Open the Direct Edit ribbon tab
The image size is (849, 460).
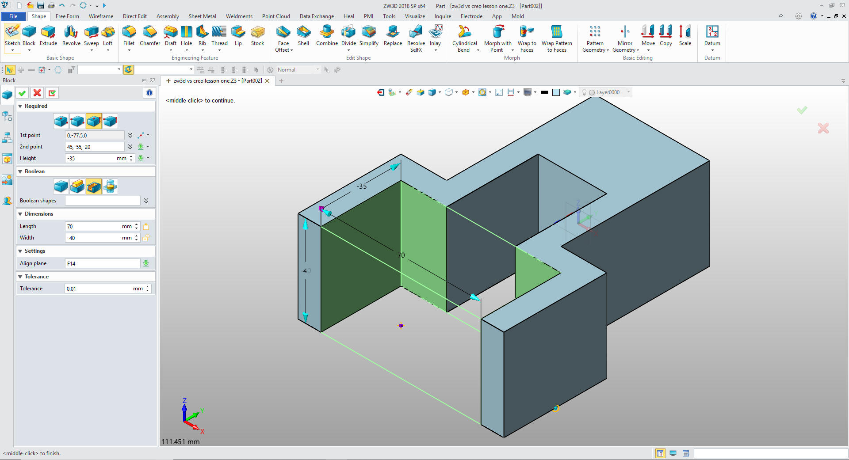134,16
